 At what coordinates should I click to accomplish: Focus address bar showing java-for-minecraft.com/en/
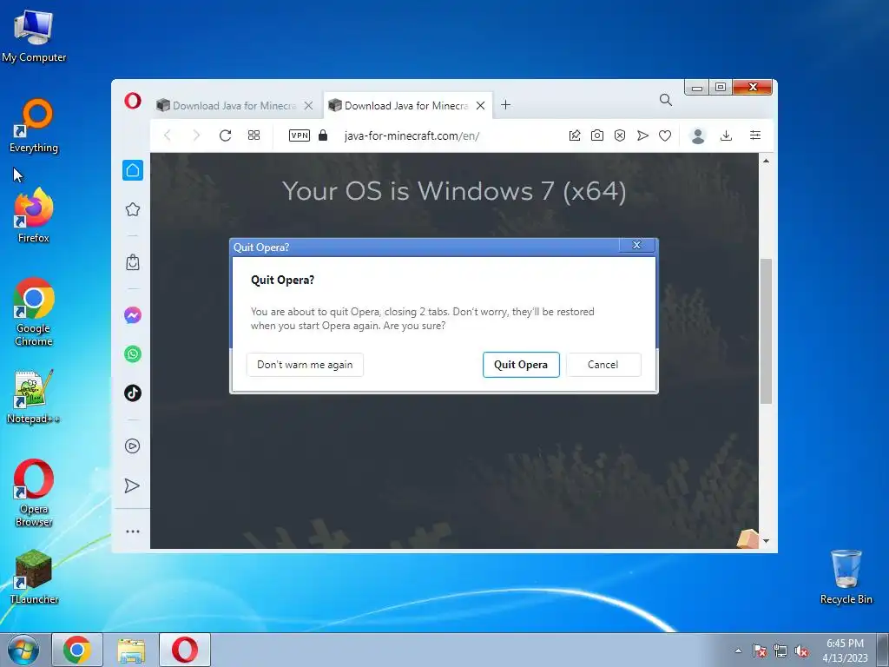[412, 136]
